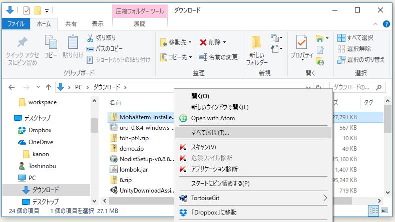Select Toshinobu user folder in sidebar
395x222 pixels.
coord(37,166)
